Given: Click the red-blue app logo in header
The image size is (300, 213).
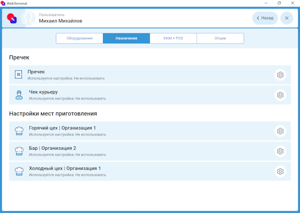Looking at the screenshot, I should (x=12, y=18).
